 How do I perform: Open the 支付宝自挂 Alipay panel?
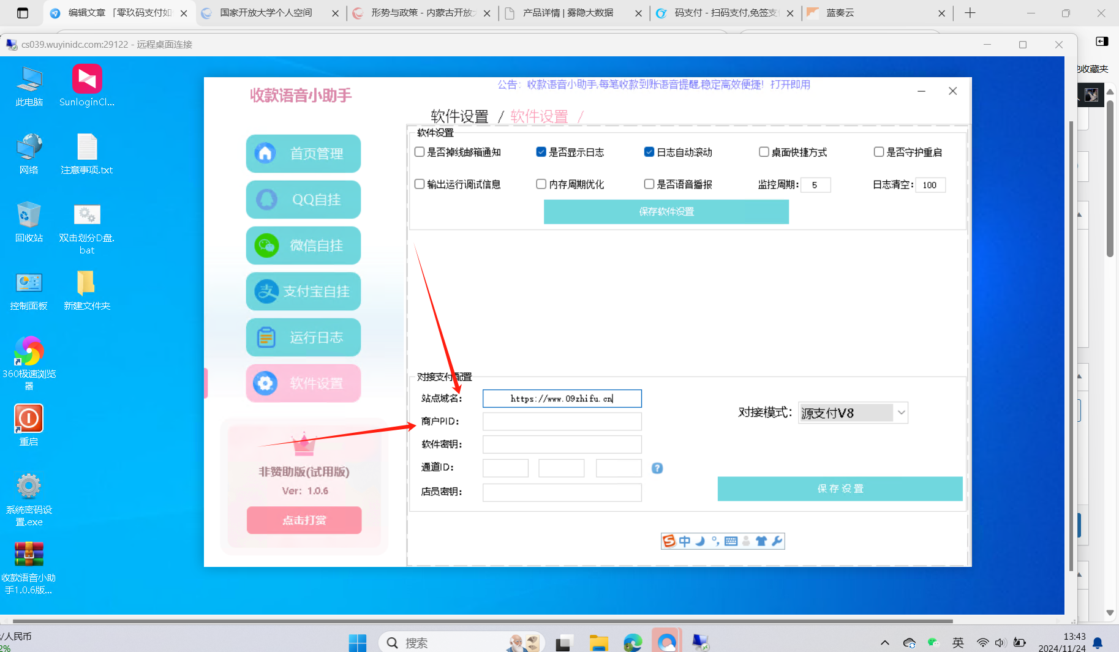(303, 291)
